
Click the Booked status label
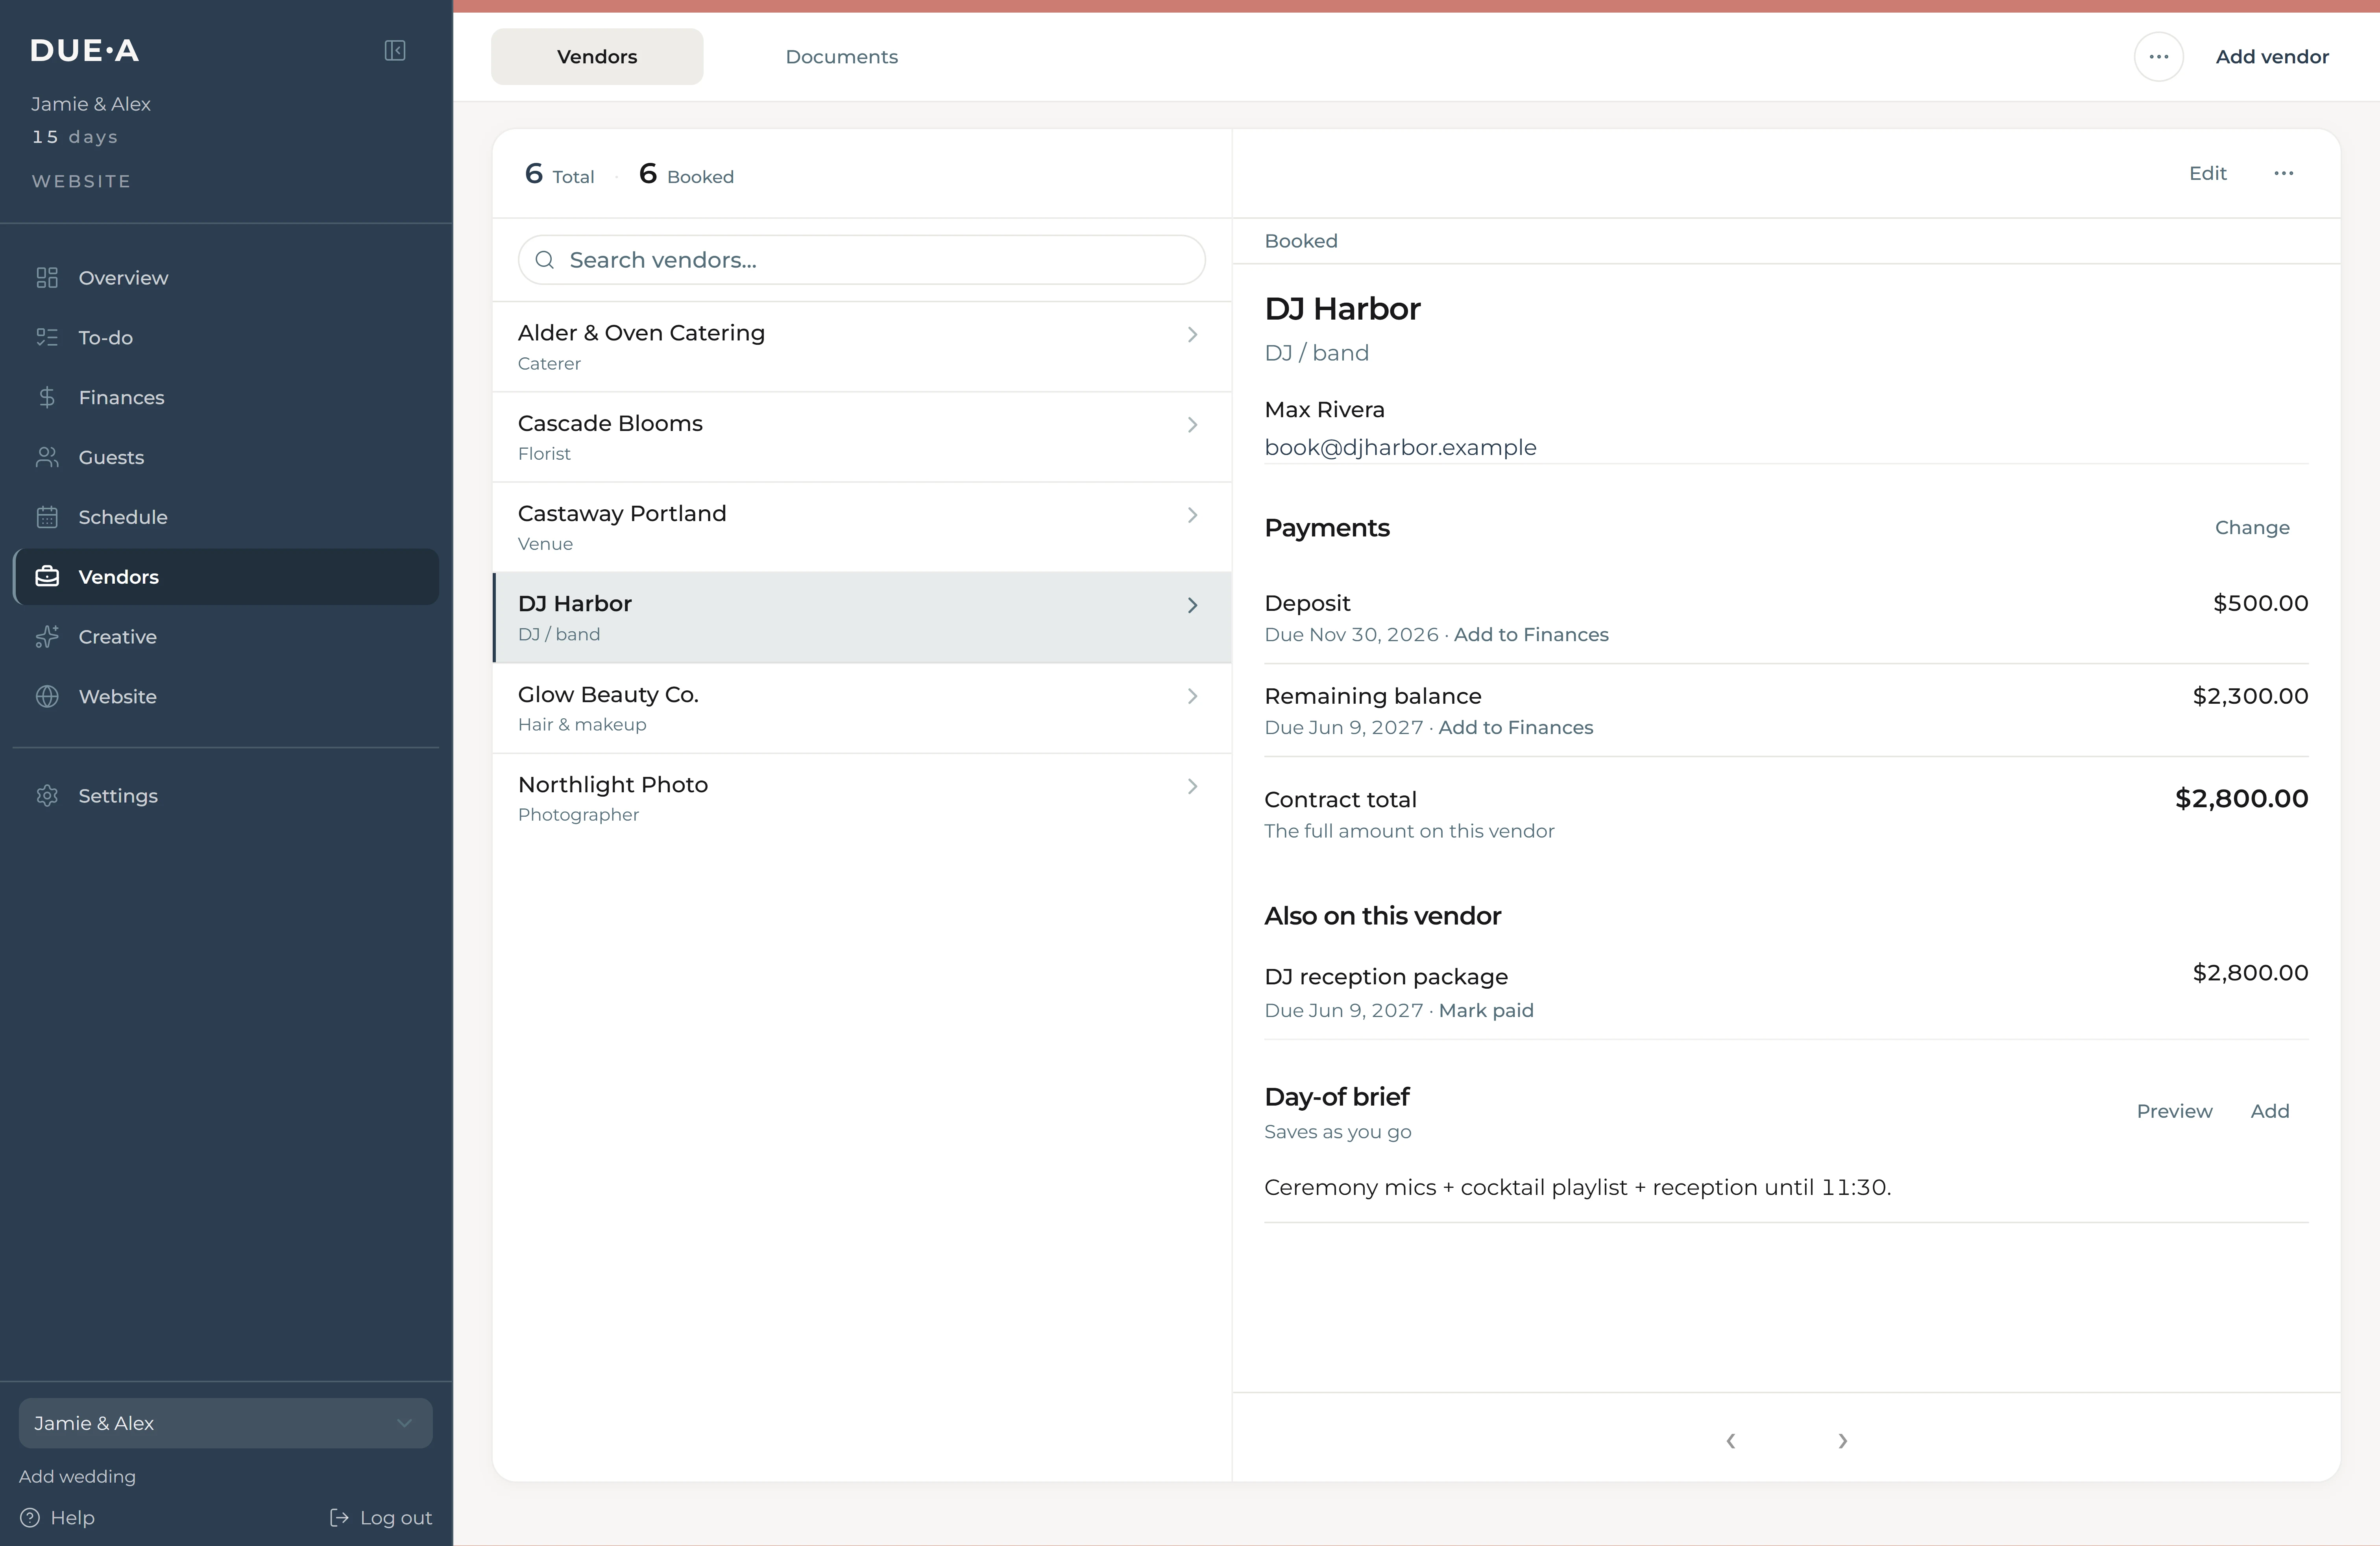pyautogui.click(x=1301, y=241)
